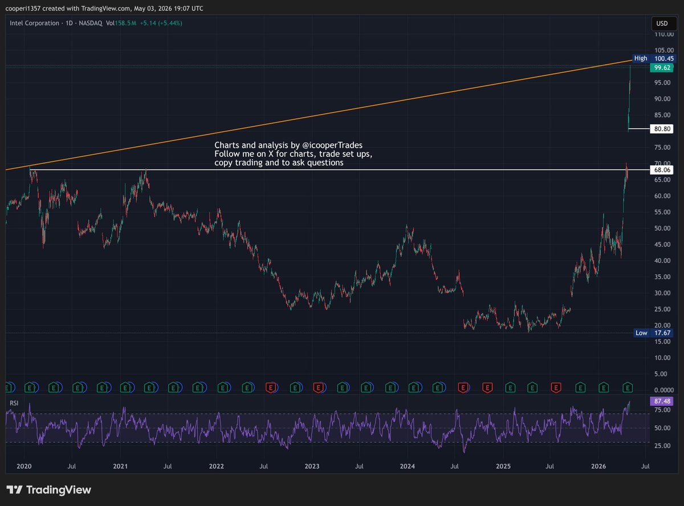
Task: Click the 110.00 price scale value
Action: [x=664, y=34]
